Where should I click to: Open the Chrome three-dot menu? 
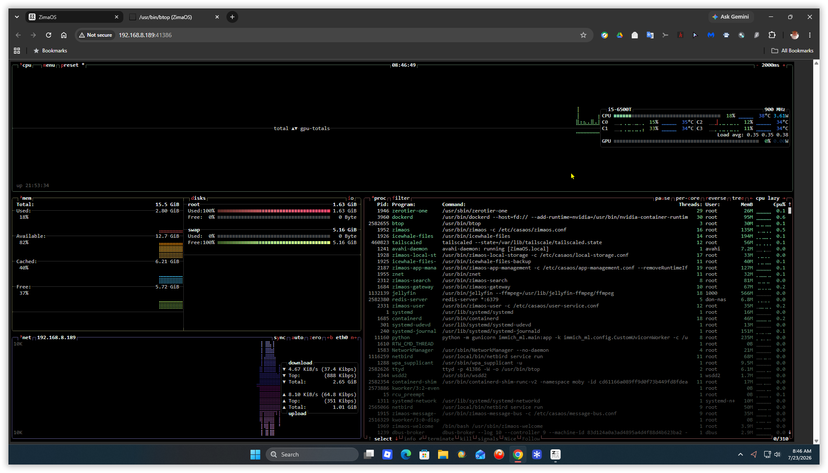(x=810, y=35)
